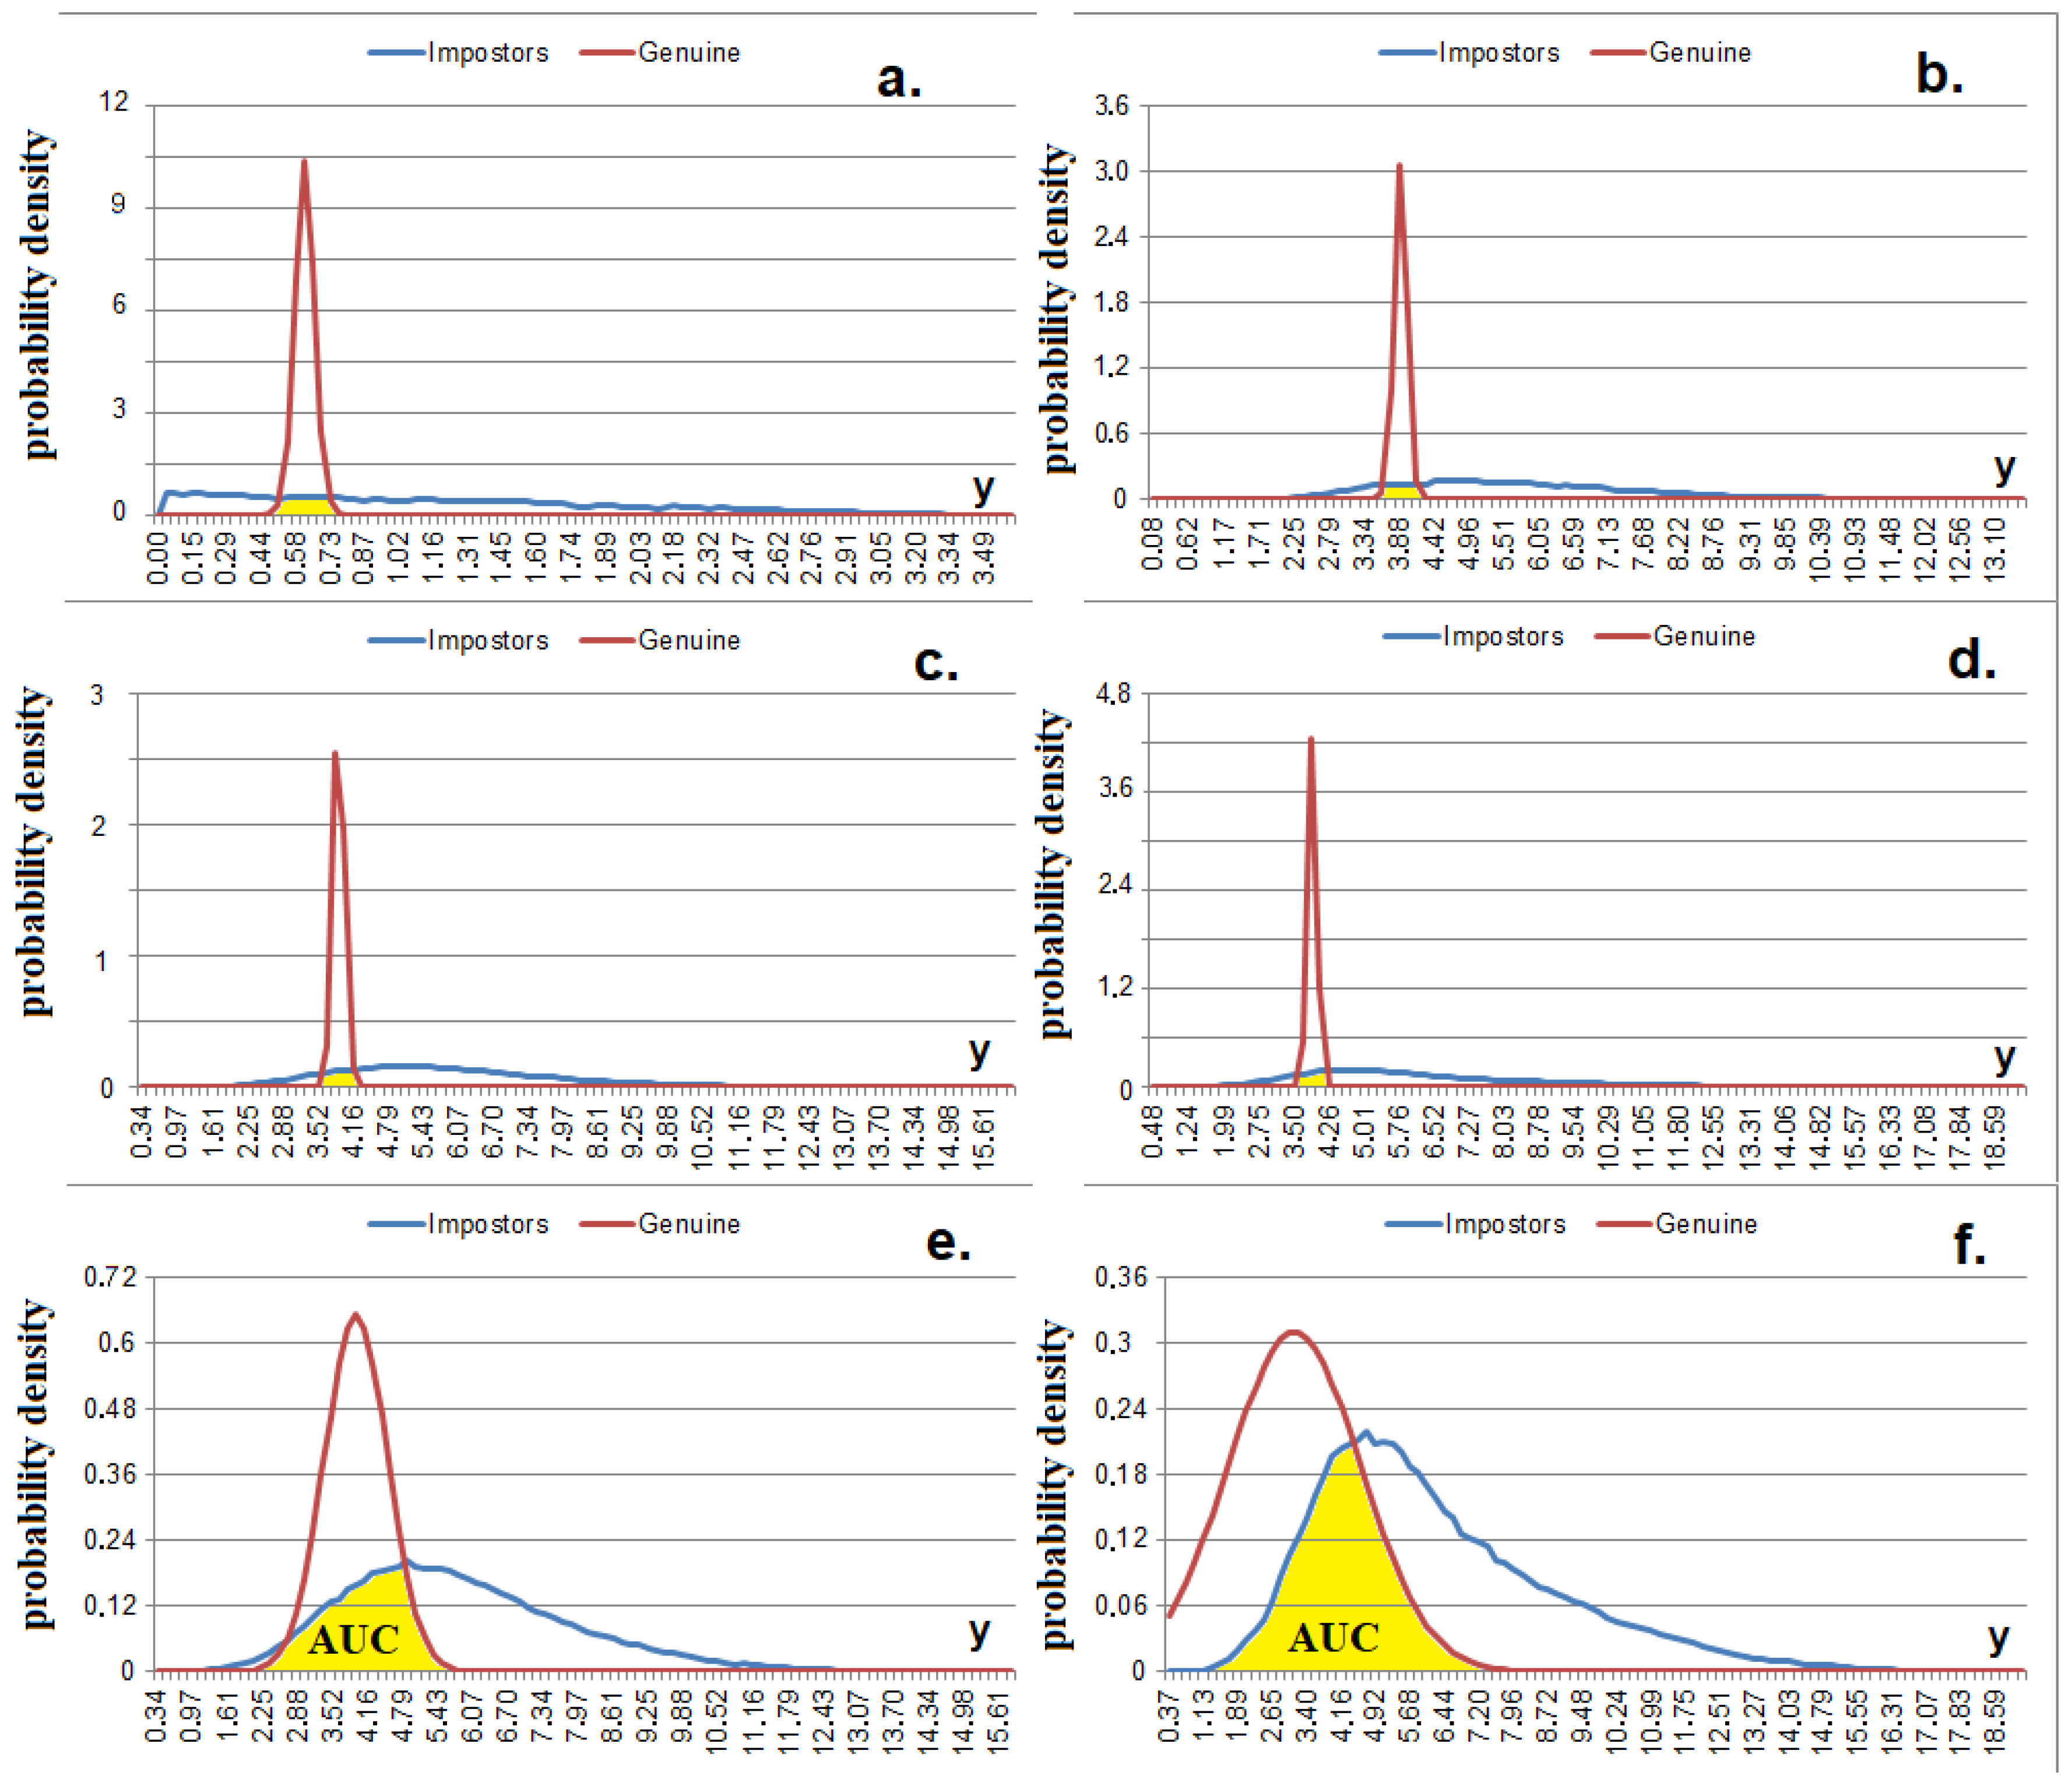Click the blue Impostors curve peak in chart f

(1366, 1433)
